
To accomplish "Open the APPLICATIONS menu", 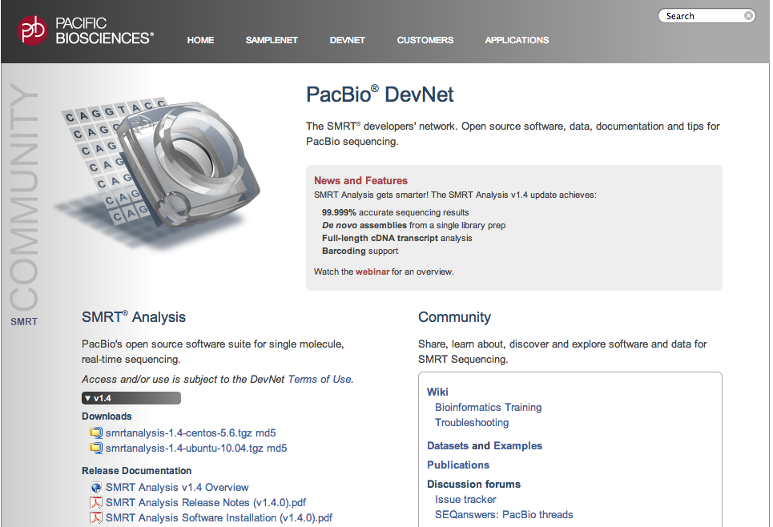I will click(517, 40).
